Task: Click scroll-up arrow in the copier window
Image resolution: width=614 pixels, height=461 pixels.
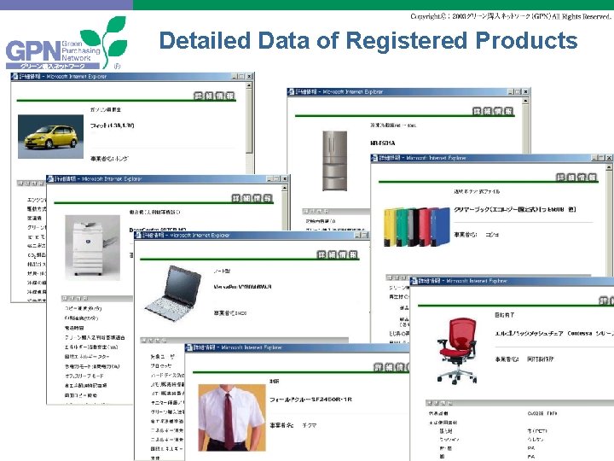Action: tap(285, 188)
